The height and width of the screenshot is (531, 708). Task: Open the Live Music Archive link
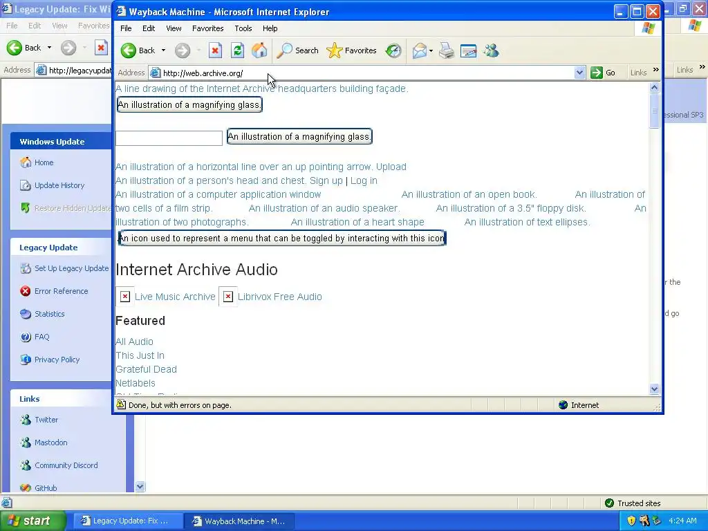click(x=175, y=297)
